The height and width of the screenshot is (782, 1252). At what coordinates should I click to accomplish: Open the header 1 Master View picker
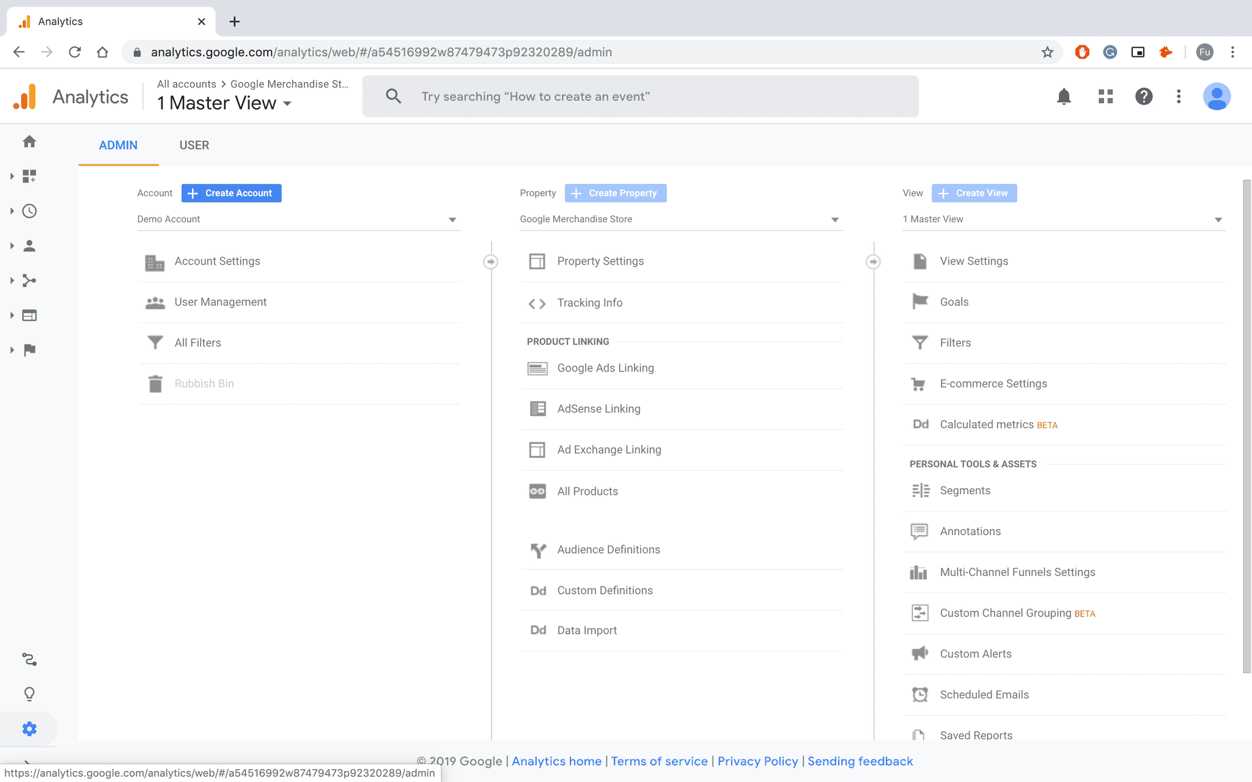pos(224,103)
